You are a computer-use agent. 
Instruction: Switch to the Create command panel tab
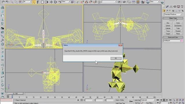[164, 7]
